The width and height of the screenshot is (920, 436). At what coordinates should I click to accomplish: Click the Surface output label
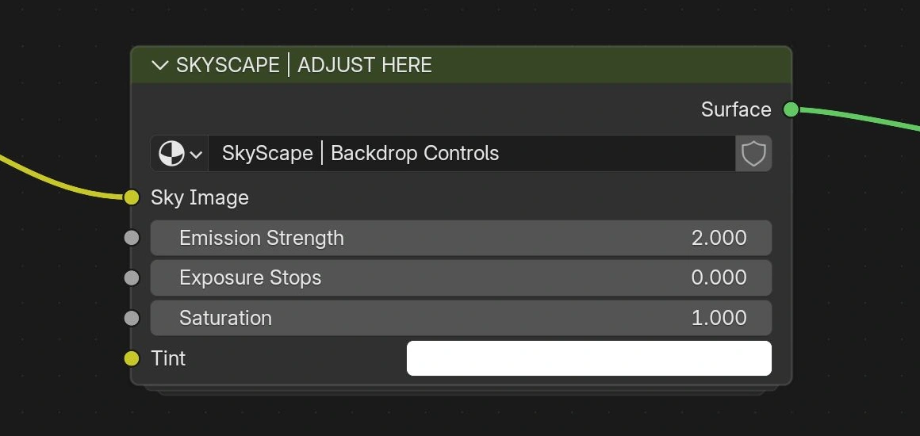coord(736,109)
